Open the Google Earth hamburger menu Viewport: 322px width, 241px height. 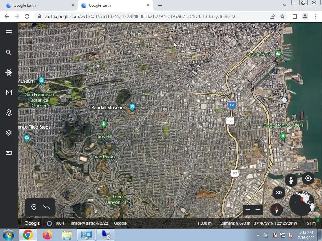(x=8, y=32)
